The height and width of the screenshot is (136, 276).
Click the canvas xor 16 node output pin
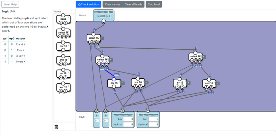[x=138, y=79]
